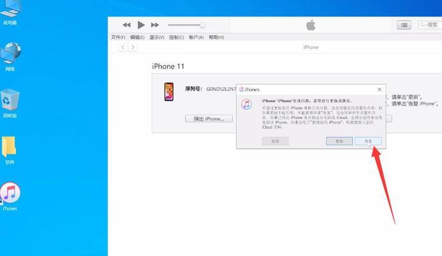Click the iTunes search field

(x=430, y=25)
